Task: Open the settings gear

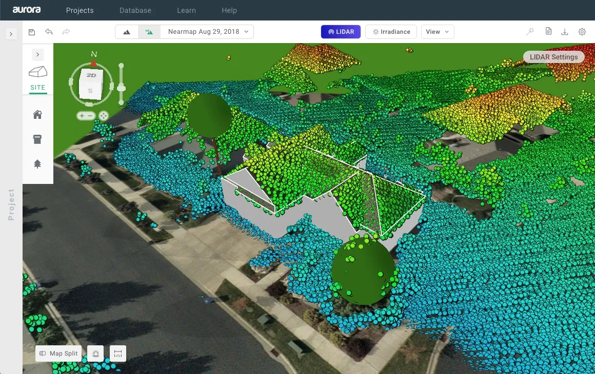Action: tap(582, 32)
